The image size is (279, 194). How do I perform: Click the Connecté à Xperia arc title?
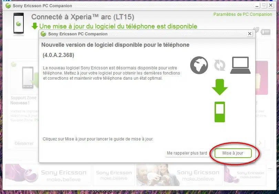[x=83, y=17]
